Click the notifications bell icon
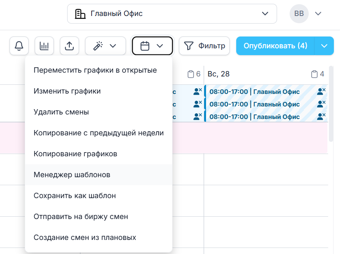 click(19, 46)
